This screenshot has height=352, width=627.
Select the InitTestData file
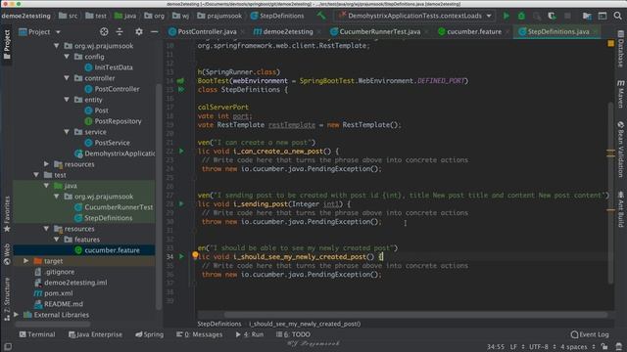click(x=114, y=67)
